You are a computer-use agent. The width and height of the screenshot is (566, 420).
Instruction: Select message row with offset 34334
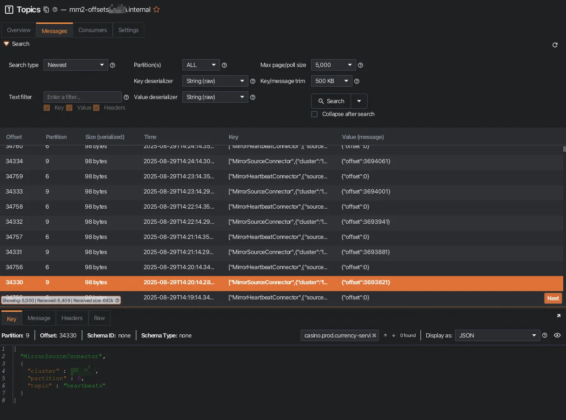[x=281, y=161]
